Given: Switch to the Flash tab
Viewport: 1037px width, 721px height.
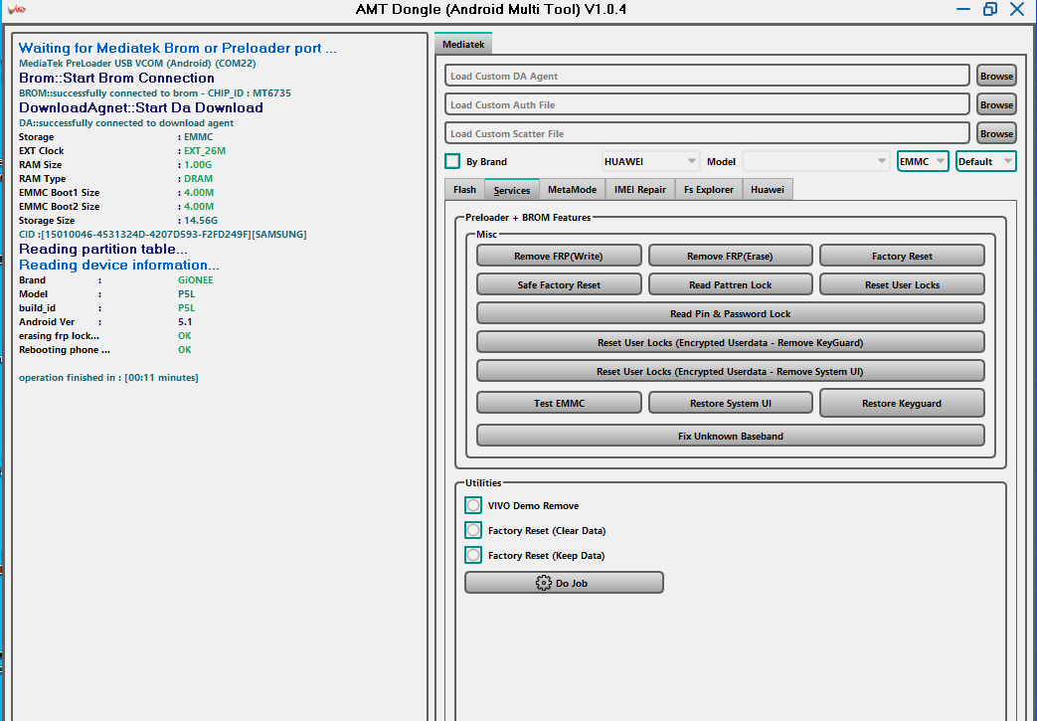Looking at the screenshot, I should (x=464, y=189).
